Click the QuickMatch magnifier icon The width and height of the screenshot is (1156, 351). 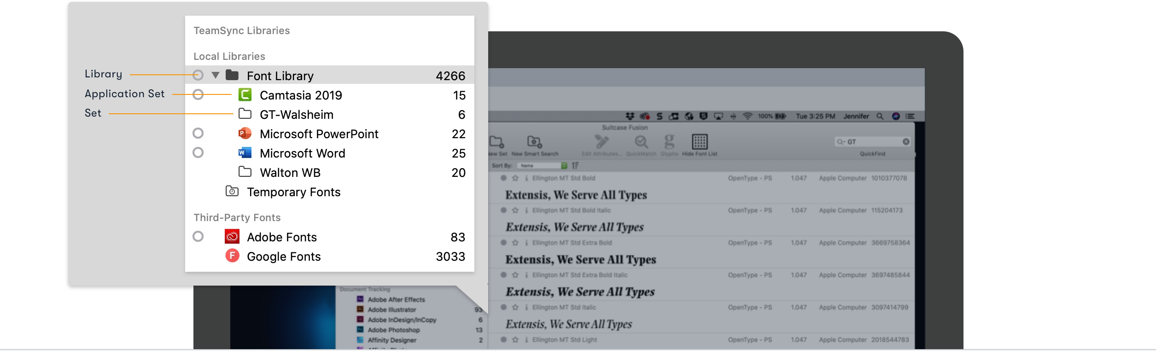pyautogui.click(x=641, y=142)
